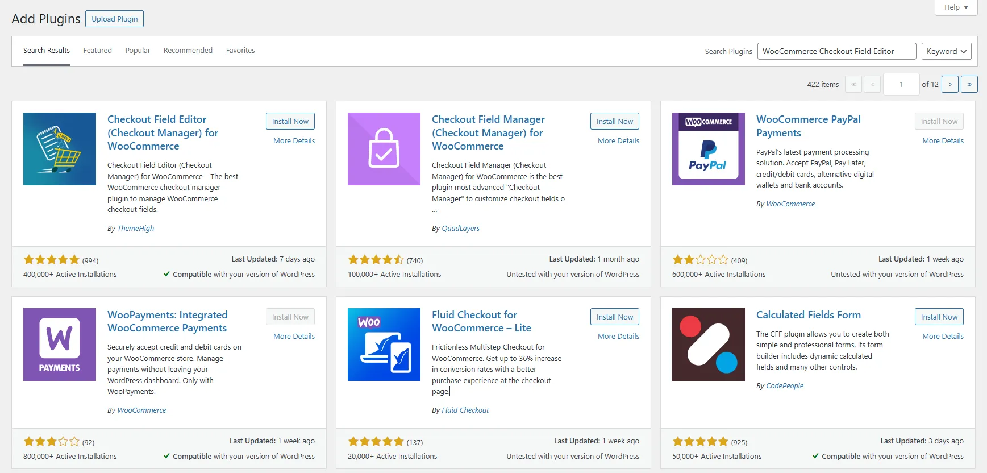This screenshot has width=987, height=473.
Task: Switch to Featured tab
Action: coord(98,51)
